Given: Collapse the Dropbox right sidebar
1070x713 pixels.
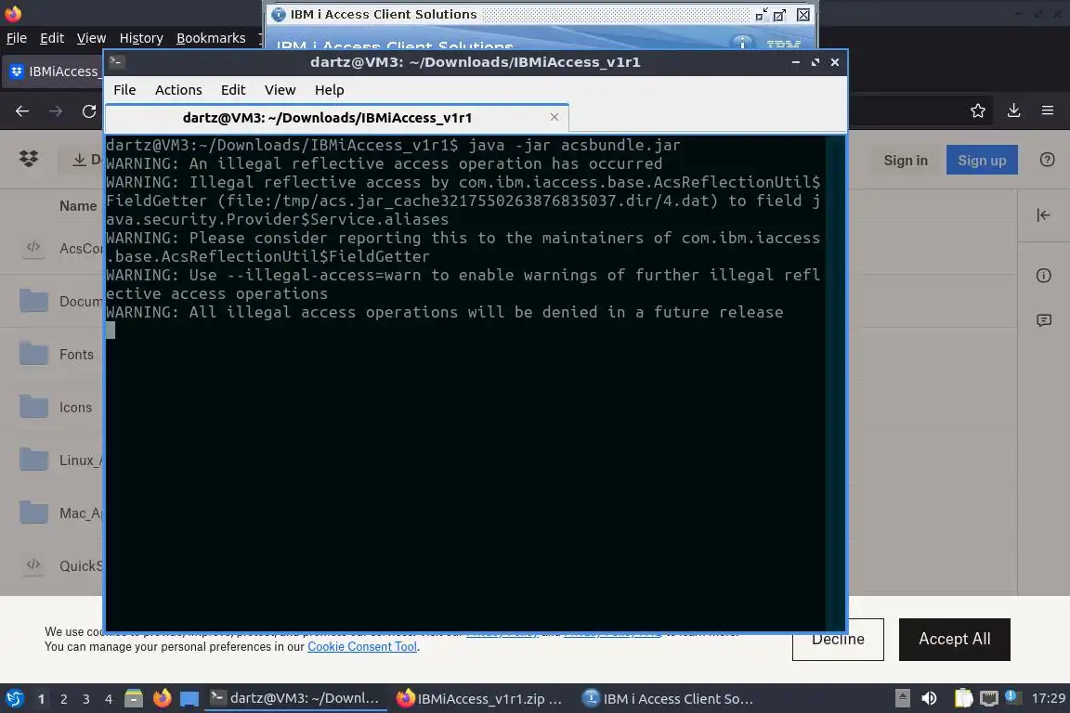Looking at the screenshot, I should 1043,215.
